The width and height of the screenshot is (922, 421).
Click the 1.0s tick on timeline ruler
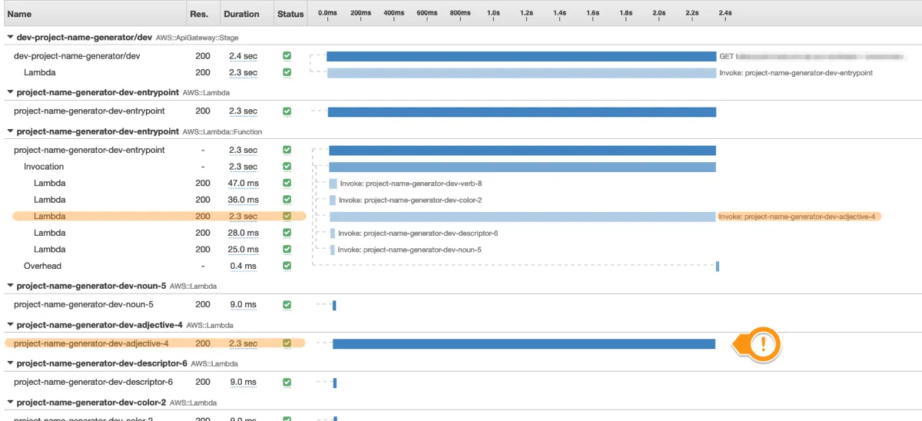493,13
